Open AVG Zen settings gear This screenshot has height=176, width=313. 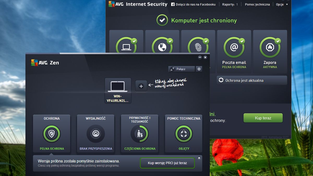pyautogui.click(x=199, y=69)
